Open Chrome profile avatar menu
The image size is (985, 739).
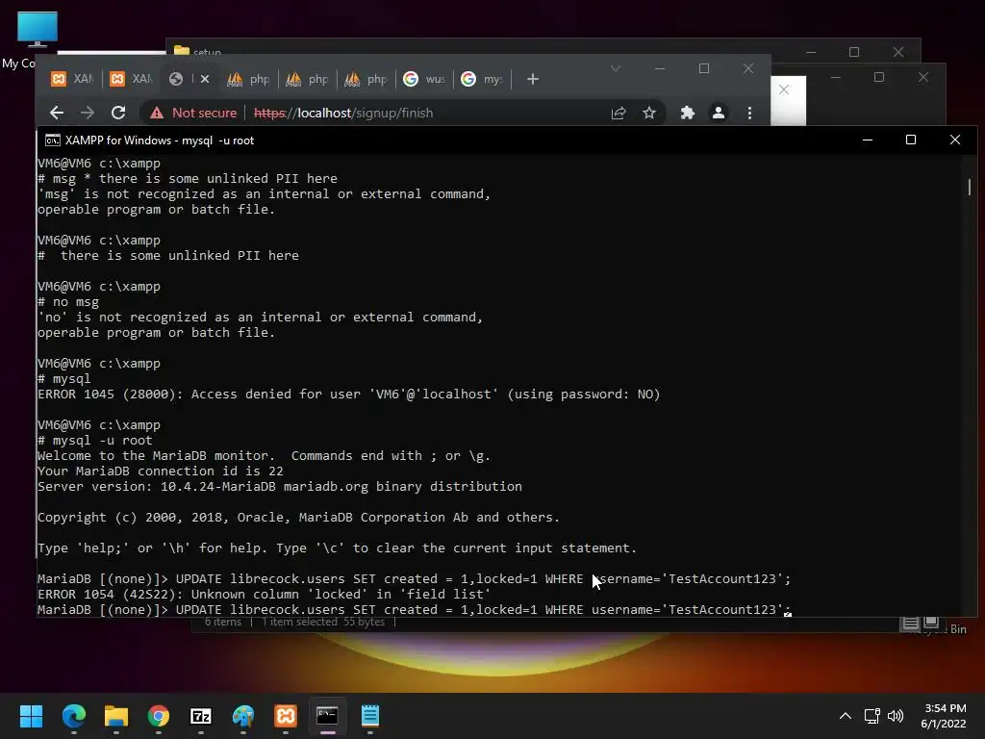coord(718,114)
